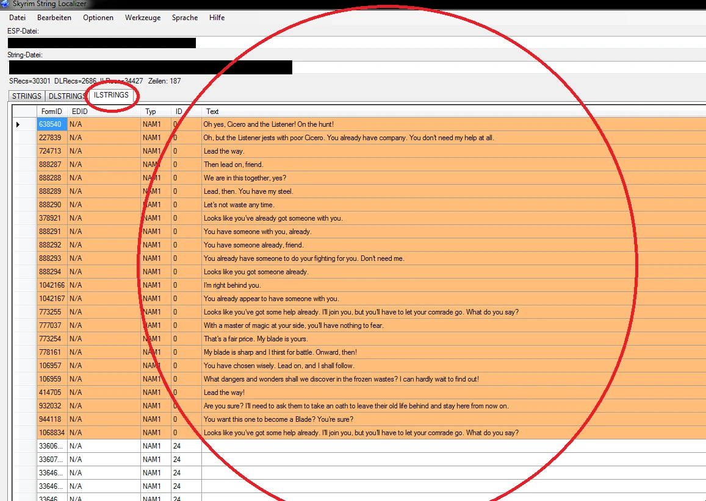Click 'With a master of magic' text cell
This screenshot has height=501, width=706.
pos(454,325)
